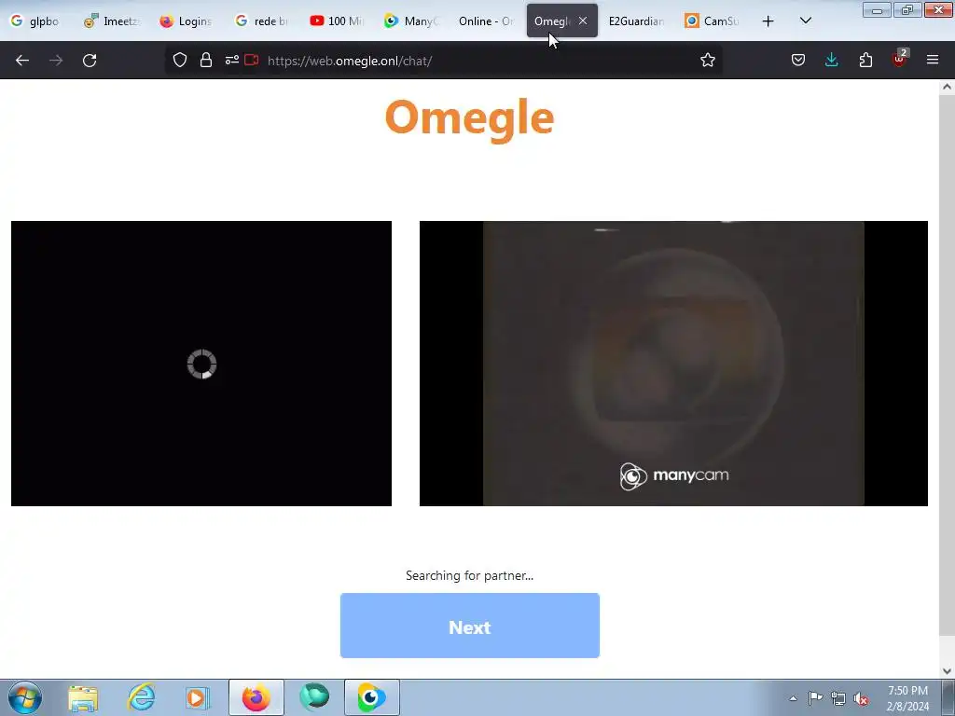Click the muted volume tray icon

(x=861, y=698)
